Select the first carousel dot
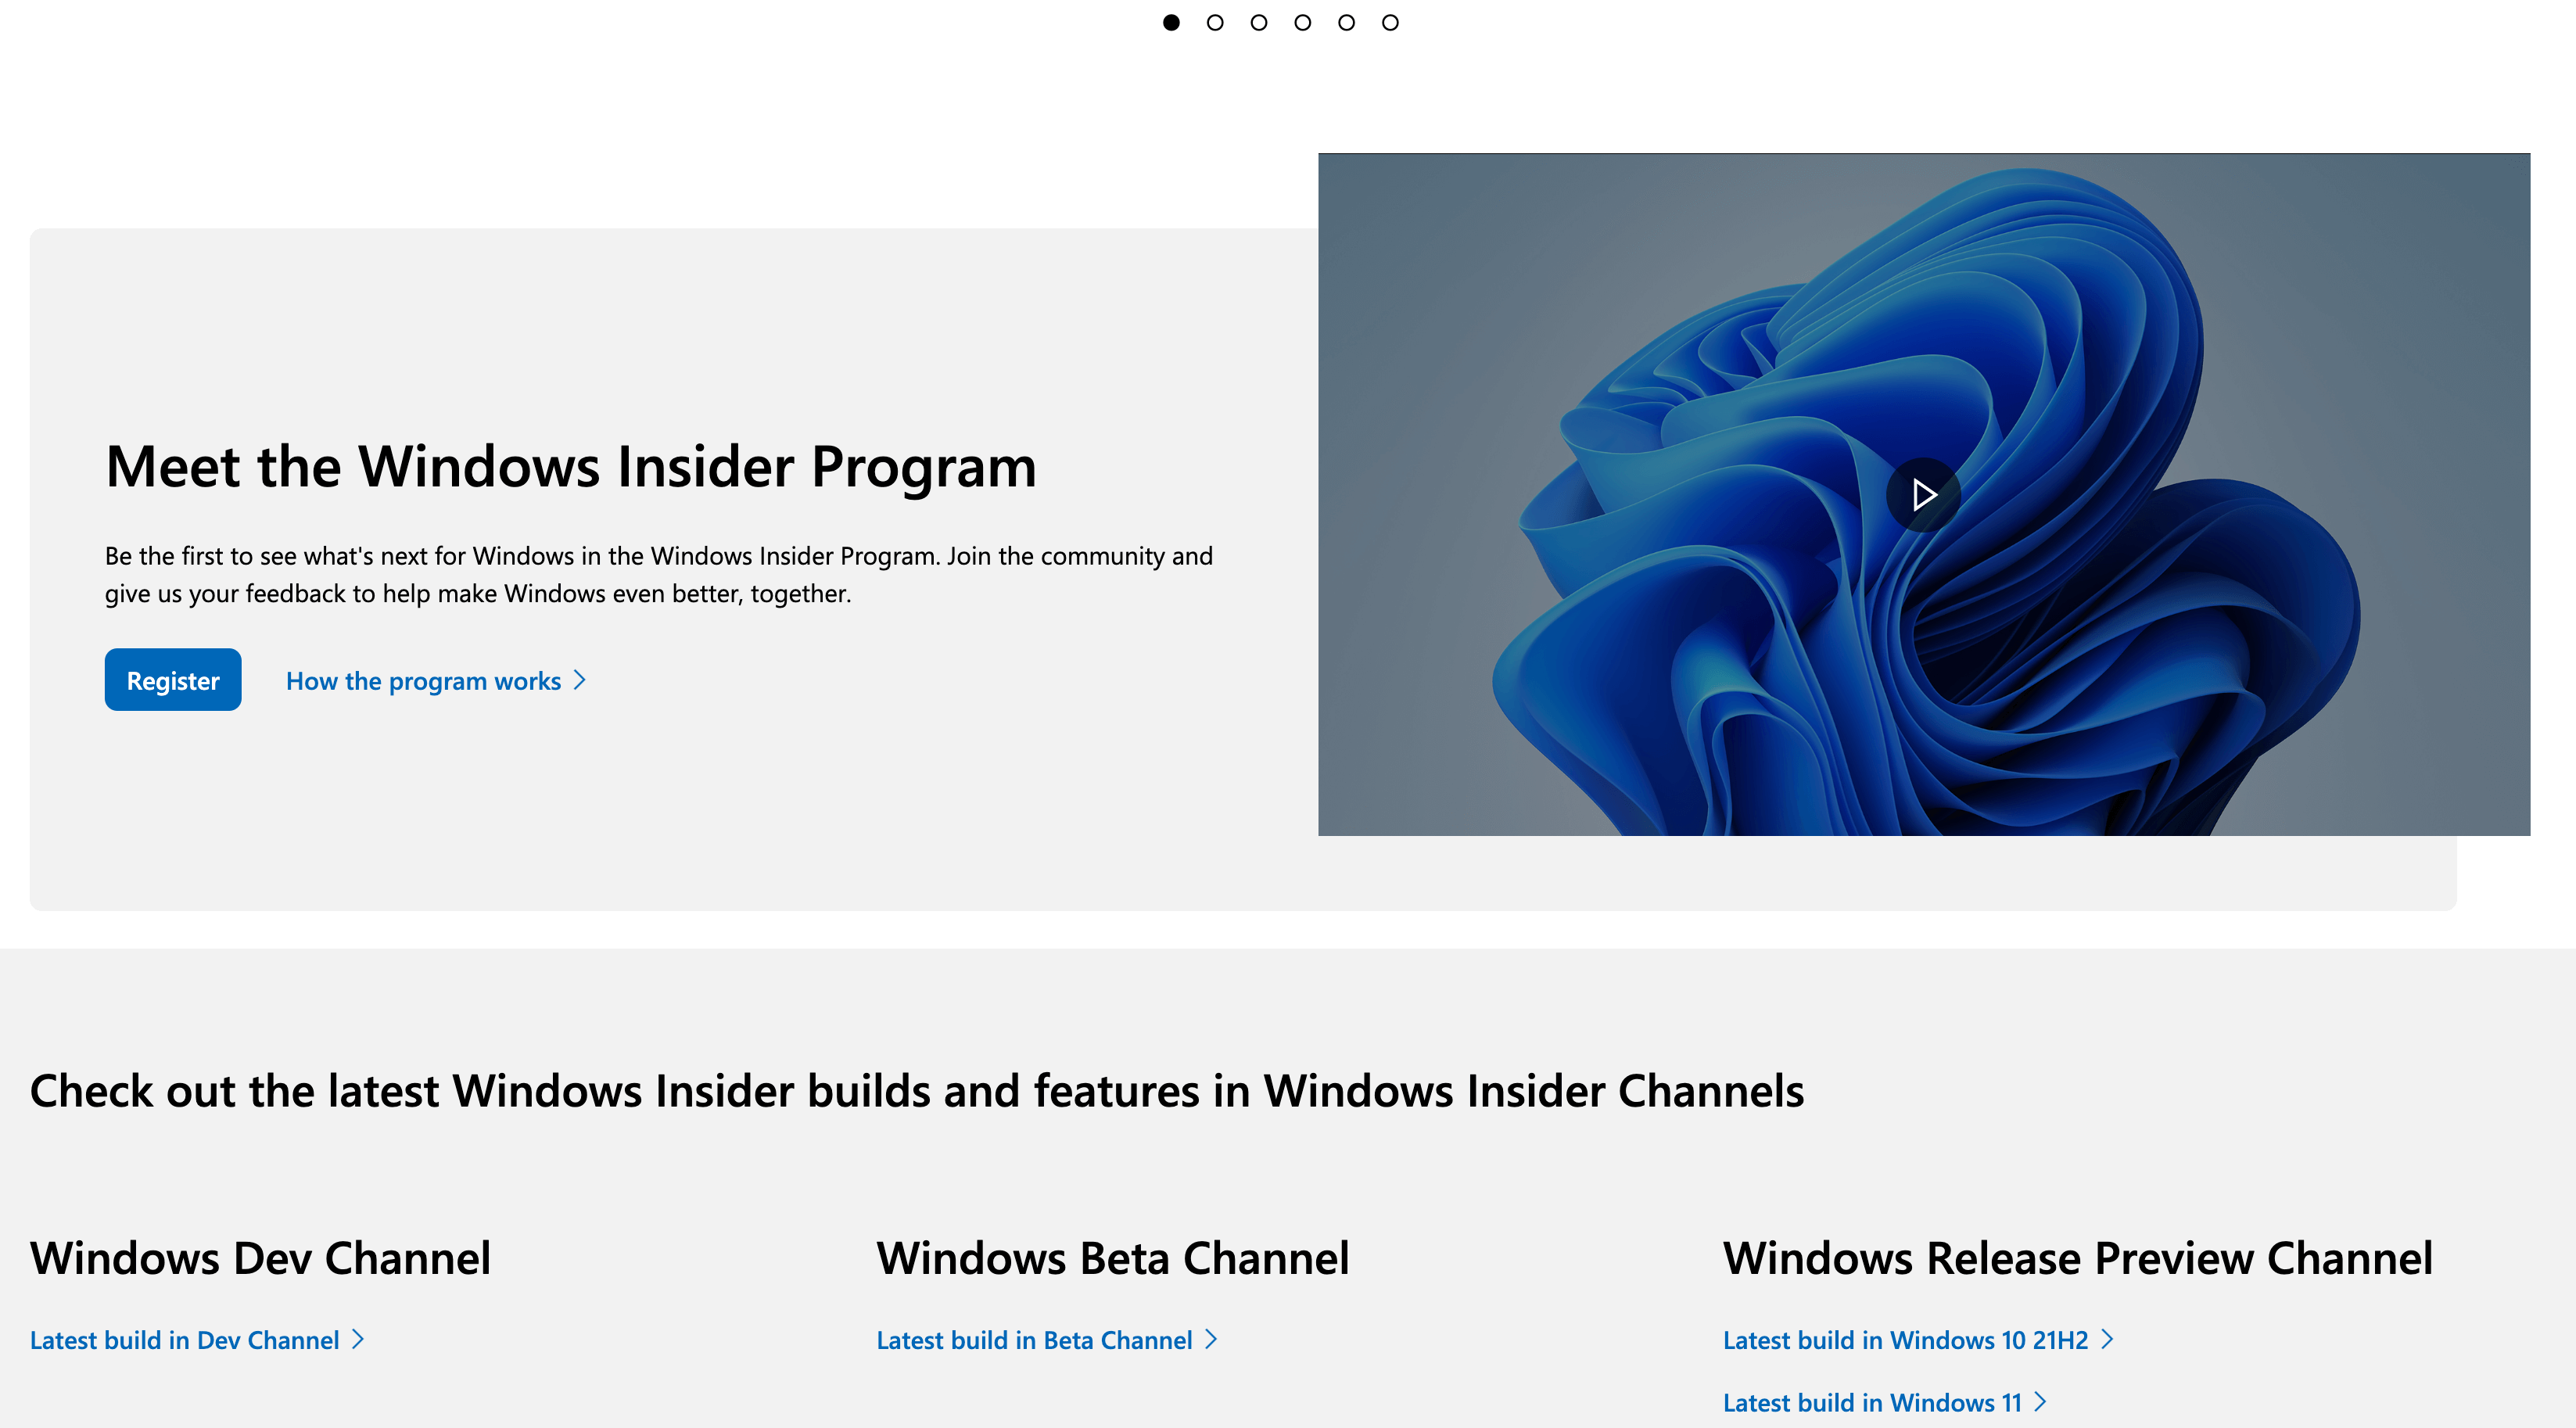Viewport: 2576px width, 1428px height. coord(1171,22)
